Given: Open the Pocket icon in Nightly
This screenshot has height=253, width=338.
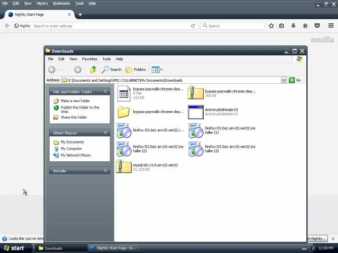Looking at the screenshot, I should pyautogui.click(x=317, y=26).
